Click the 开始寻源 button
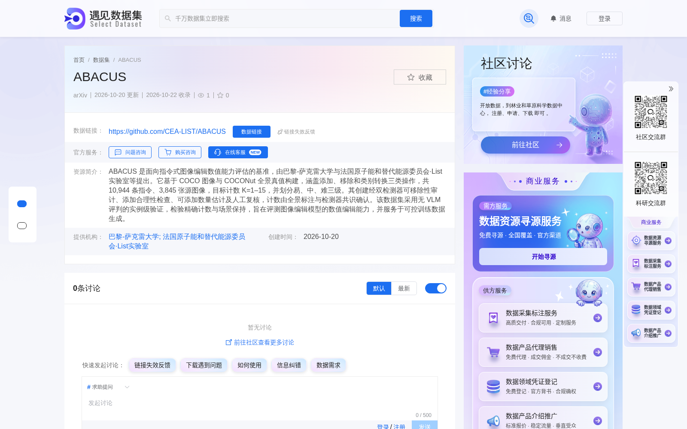Viewport: 687px width, 429px height. click(x=543, y=257)
